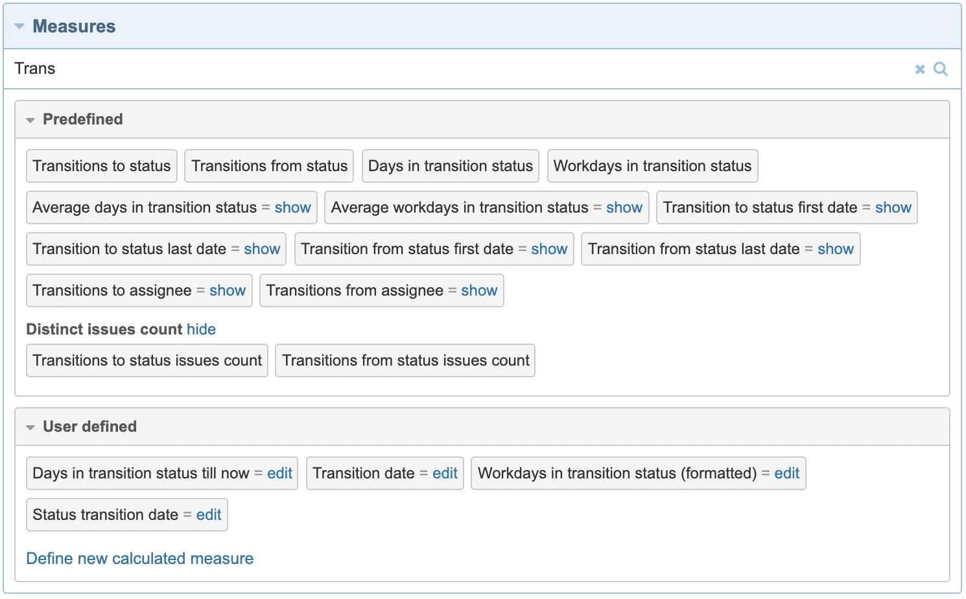966x599 pixels.
Task: Show formula for Average workdays in transition status
Action: [x=624, y=207]
